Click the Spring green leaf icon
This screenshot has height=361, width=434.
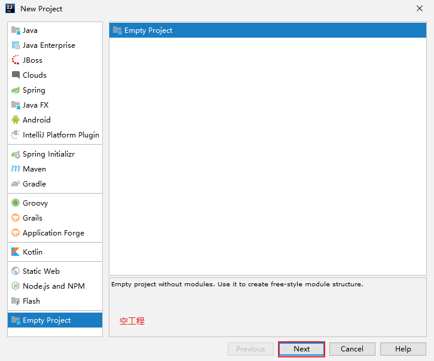tap(16, 90)
